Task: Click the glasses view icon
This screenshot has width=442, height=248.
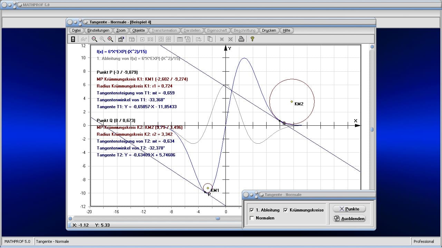Action: click(84, 39)
